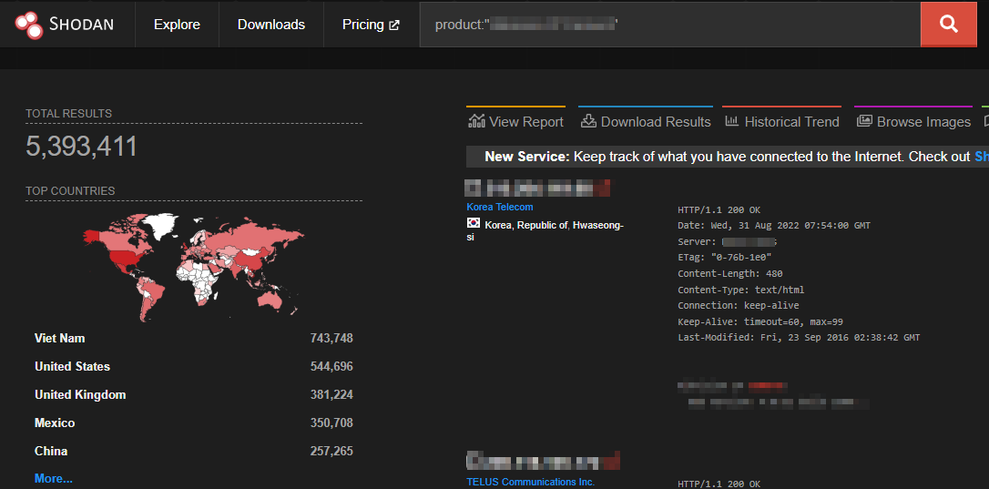
Task: Filter results by Viet Nam
Action: click(60, 338)
